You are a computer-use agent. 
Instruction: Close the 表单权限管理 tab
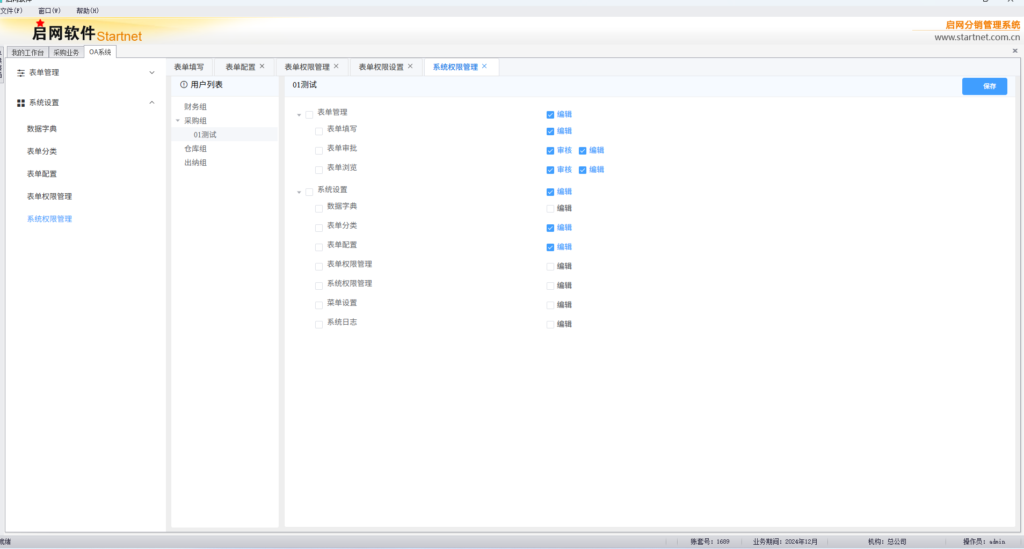click(x=336, y=66)
